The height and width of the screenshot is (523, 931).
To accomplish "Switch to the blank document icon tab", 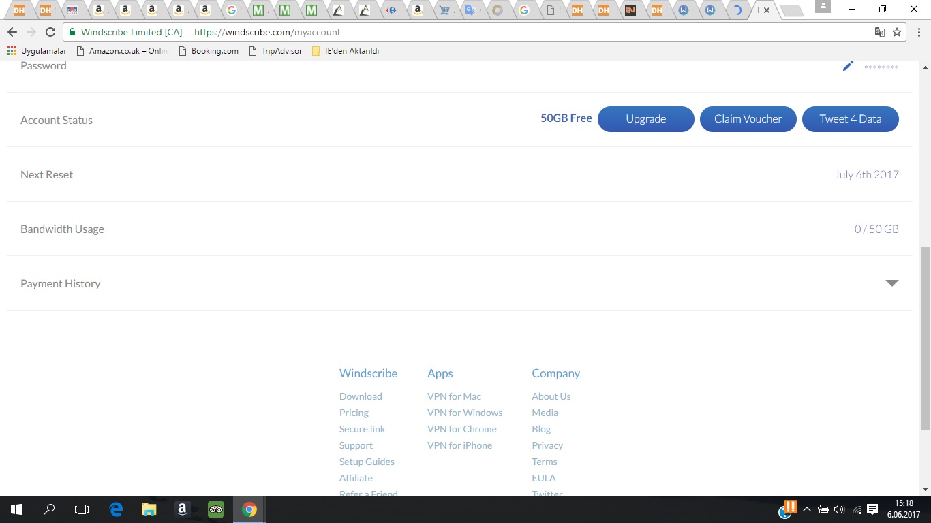I will (551, 10).
